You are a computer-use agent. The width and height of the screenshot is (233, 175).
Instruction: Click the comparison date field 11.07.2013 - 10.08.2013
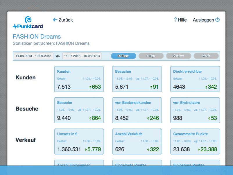pos(82,56)
